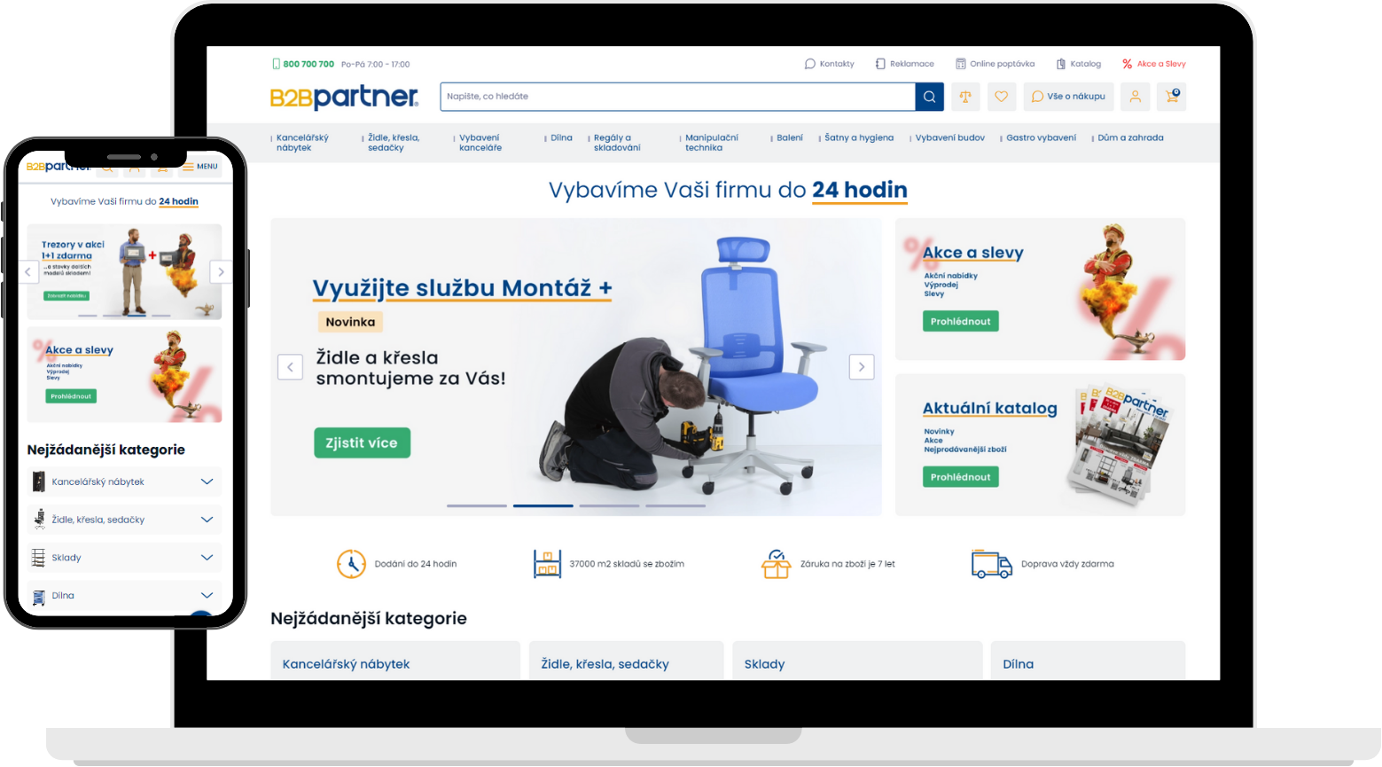
Task: Click the box icon for Záruka na zboží
Action: pyautogui.click(x=776, y=564)
